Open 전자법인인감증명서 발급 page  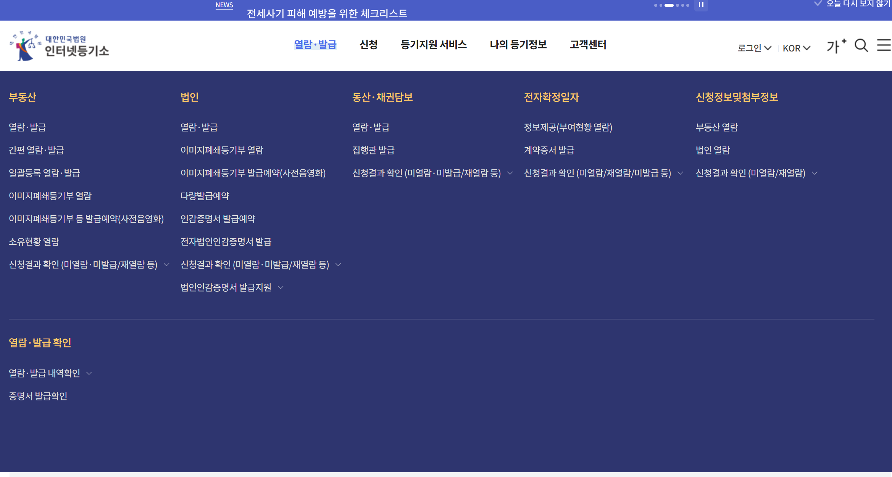[226, 242]
